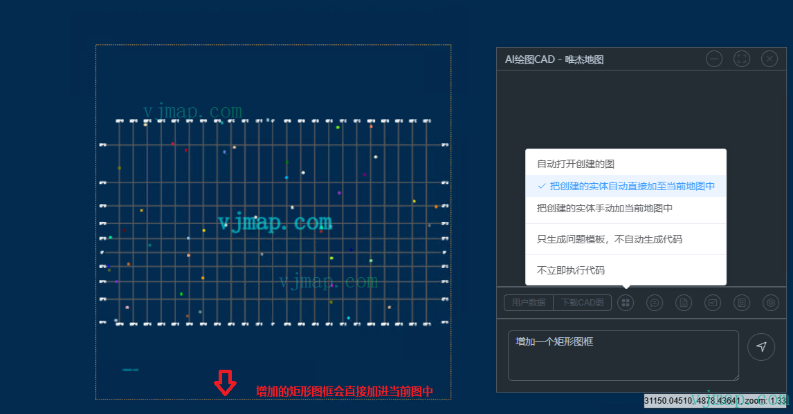Screen dimensions: 793x414
Task: Send the prompt with the arrow button
Action: (761, 347)
